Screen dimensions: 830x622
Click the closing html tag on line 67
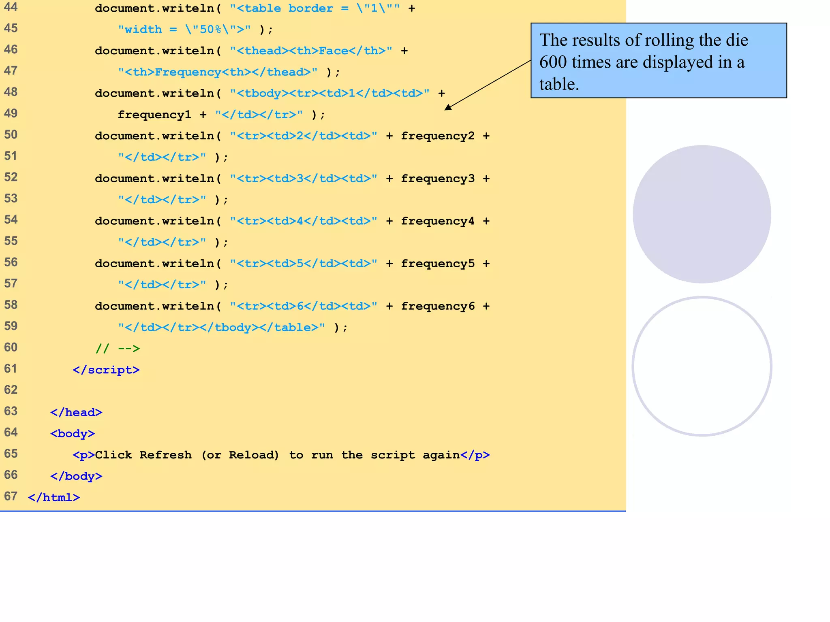coord(54,497)
